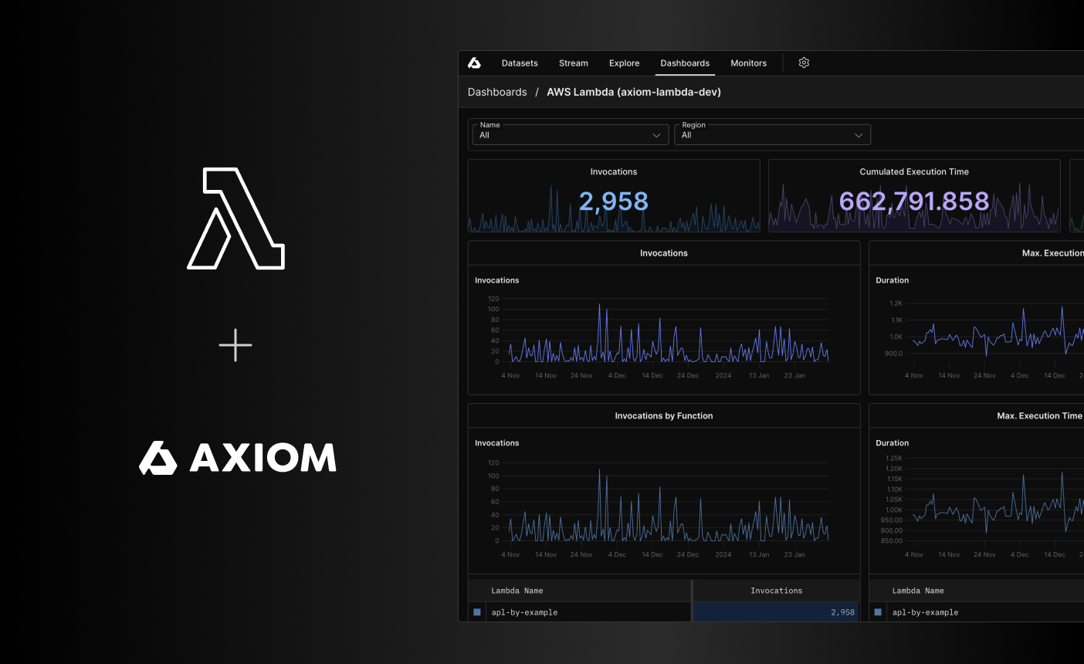Open settings via the gear icon
The height and width of the screenshot is (664, 1084).
pos(804,63)
